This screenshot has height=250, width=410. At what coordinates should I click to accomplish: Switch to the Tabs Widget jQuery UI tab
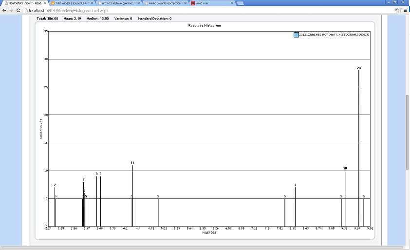pos(72,3)
